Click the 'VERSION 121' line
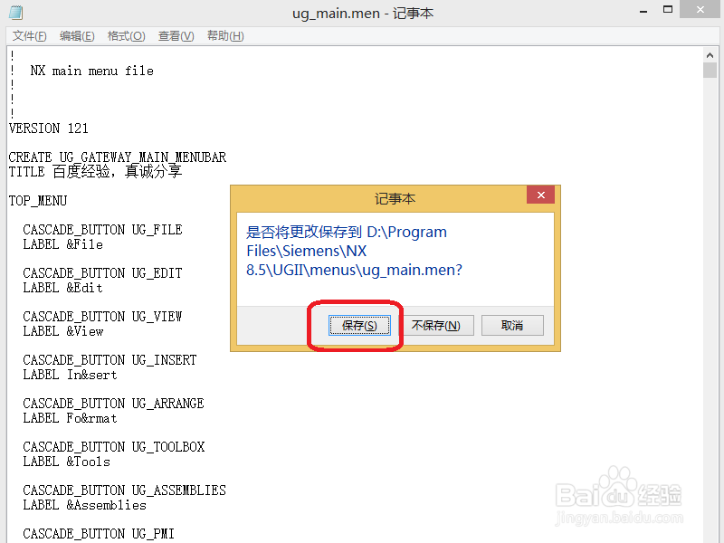Image resolution: width=724 pixels, height=543 pixels. point(49,129)
